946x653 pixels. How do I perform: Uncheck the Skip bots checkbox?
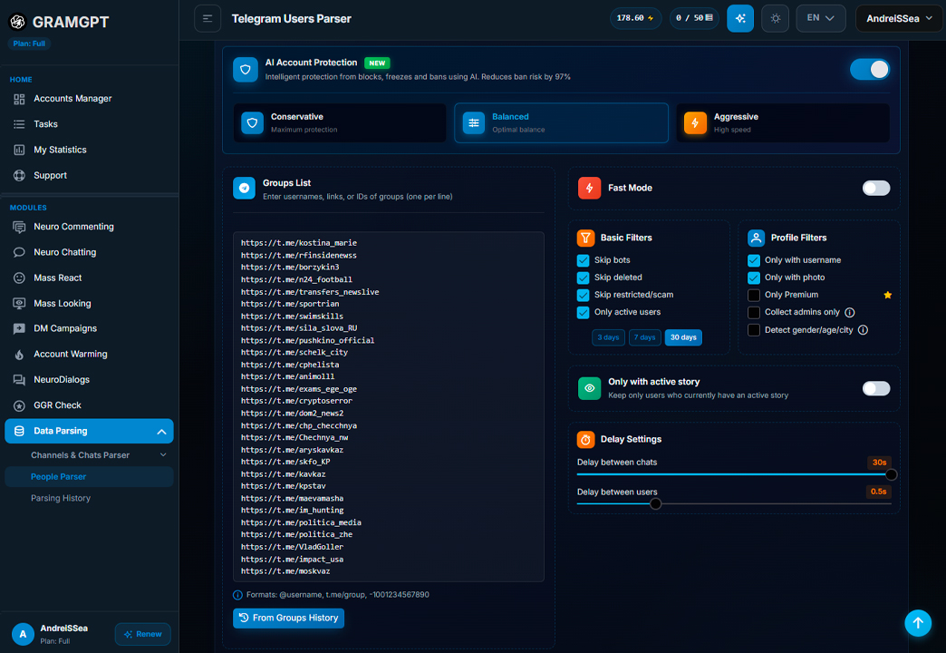click(x=584, y=260)
